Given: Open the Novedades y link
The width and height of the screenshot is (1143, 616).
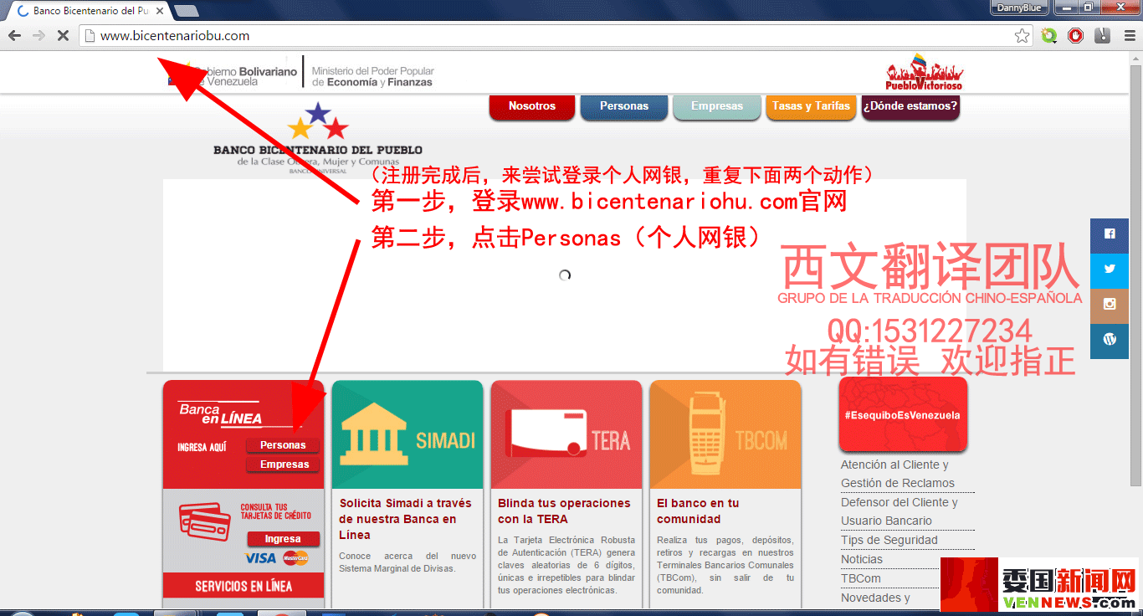Looking at the screenshot, I should (x=875, y=598).
